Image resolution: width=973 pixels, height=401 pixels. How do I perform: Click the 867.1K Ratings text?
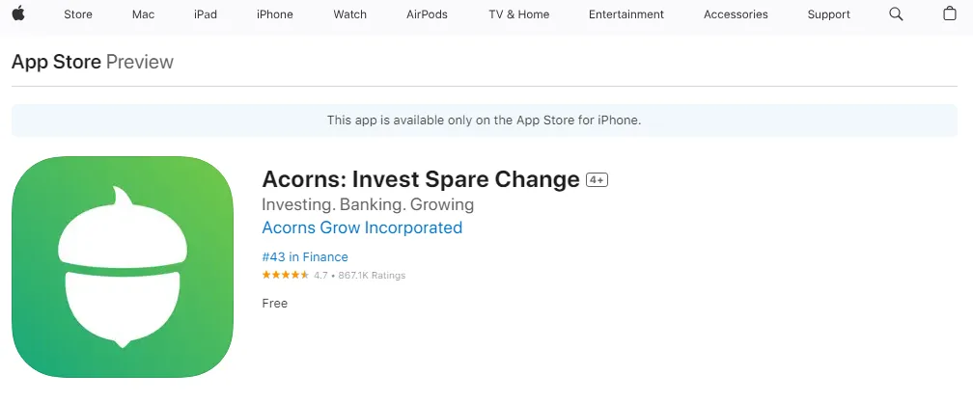pyautogui.click(x=372, y=275)
